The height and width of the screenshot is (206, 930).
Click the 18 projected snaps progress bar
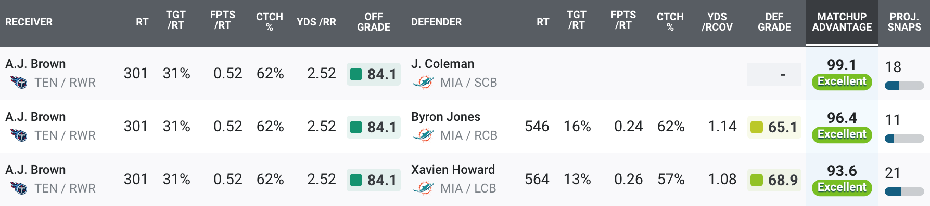tap(904, 86)
